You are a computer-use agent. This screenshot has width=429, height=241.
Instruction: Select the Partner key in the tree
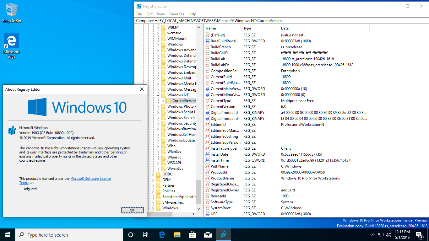(x=168, y=185)
